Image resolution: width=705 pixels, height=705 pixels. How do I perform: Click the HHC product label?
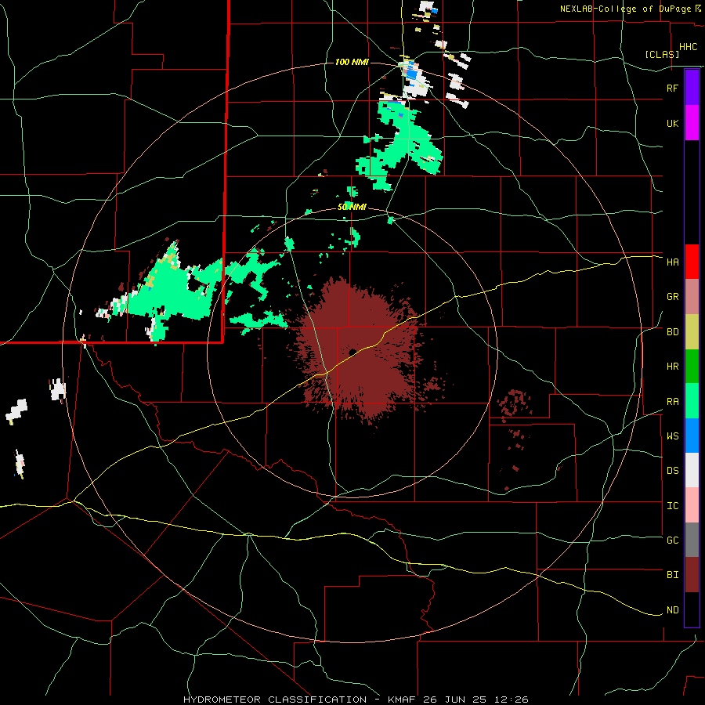coord(689,47)
